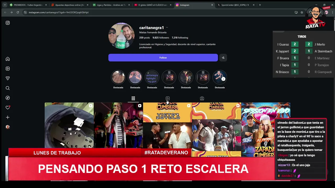Bookmark this page star icon
The width and height of the screenshot is (335, 188).
[302, 12]
